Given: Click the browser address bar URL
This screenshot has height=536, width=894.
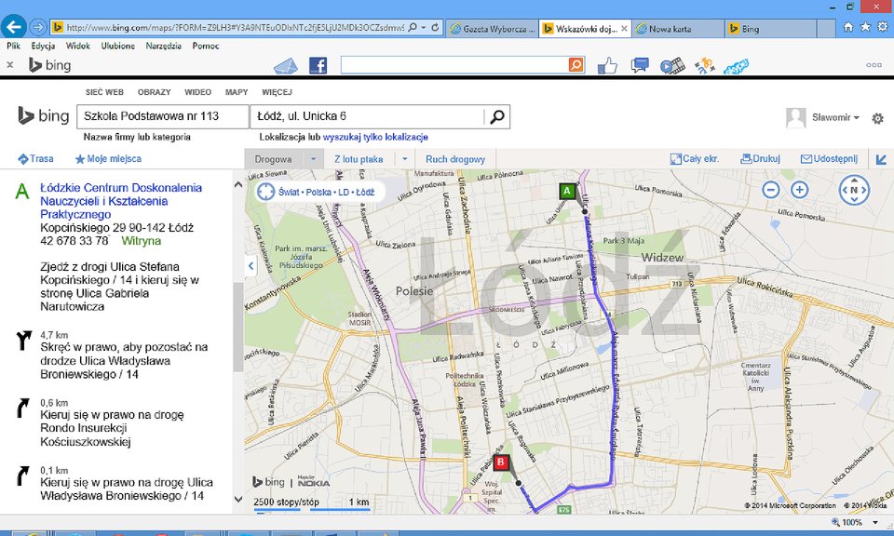Looking at the screenshot, I should click(x=235, y=27).
